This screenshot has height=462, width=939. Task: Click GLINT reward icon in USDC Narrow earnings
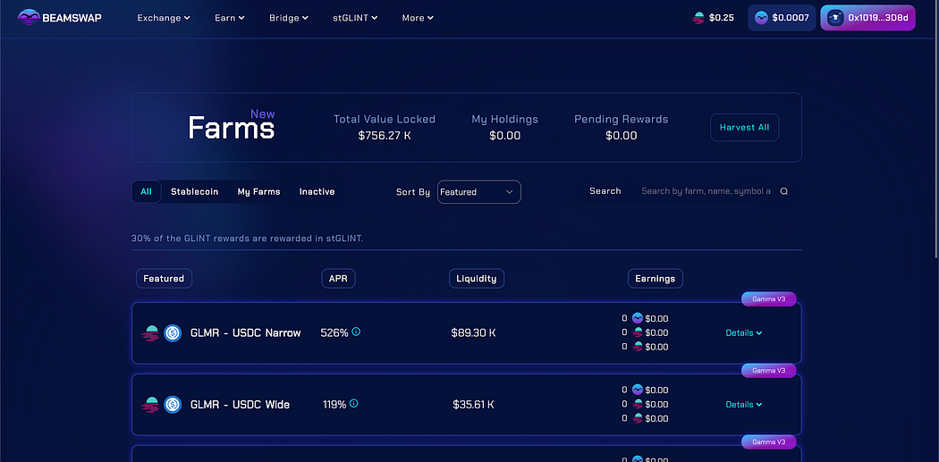coord(638,318)
